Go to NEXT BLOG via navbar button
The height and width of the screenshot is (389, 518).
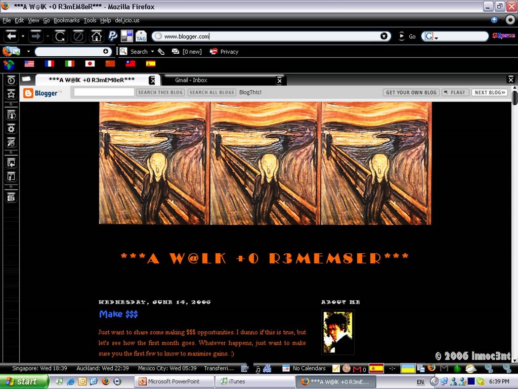point(490,92)
